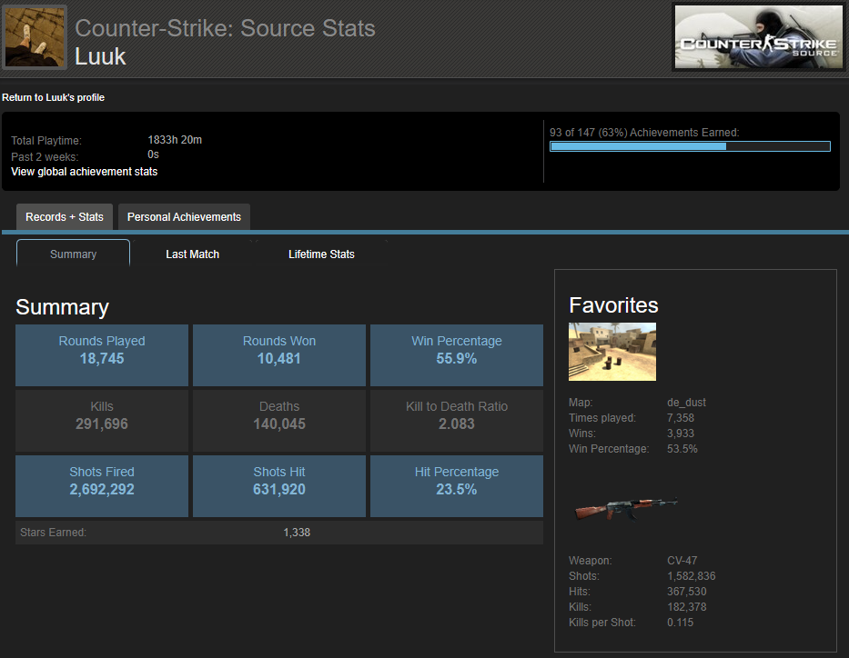This screenshot has width=849, height=658.
Task: Click the weapon Kills value 182,378
Action: 686,606
